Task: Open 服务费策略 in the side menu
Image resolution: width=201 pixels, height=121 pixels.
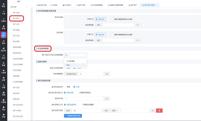Action: (x=17, y=47)
